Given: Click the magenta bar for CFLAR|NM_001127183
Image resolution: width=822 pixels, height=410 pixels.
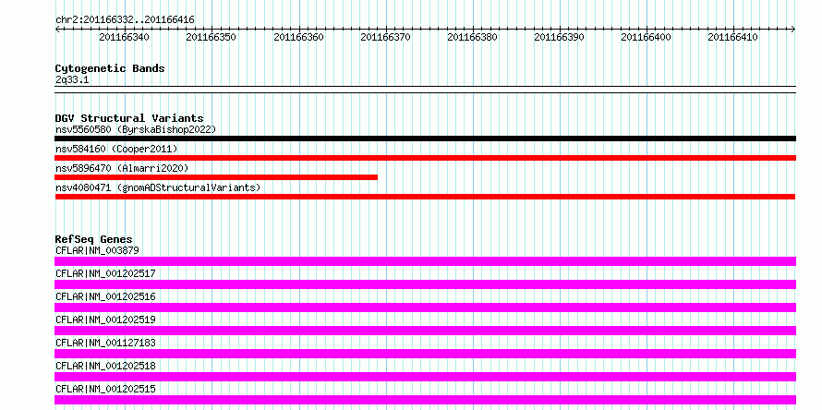Looking at the screenshot, I should (425, 354).
